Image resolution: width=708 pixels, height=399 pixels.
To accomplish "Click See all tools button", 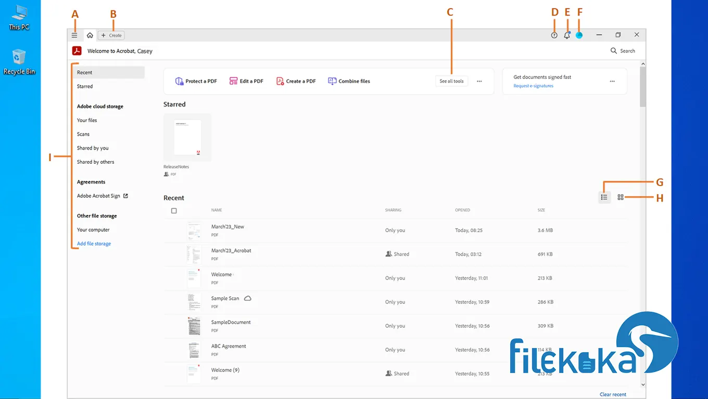I will [x=451, y=81].
